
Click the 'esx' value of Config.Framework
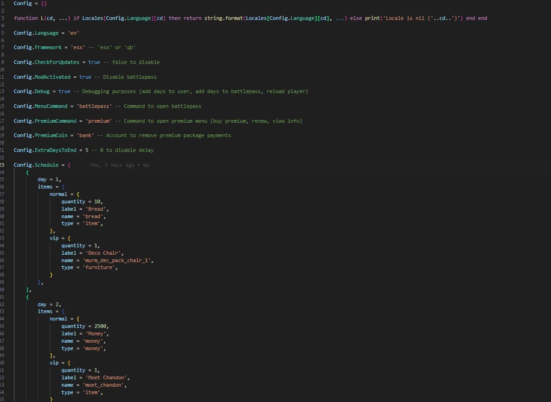point(78,47)
